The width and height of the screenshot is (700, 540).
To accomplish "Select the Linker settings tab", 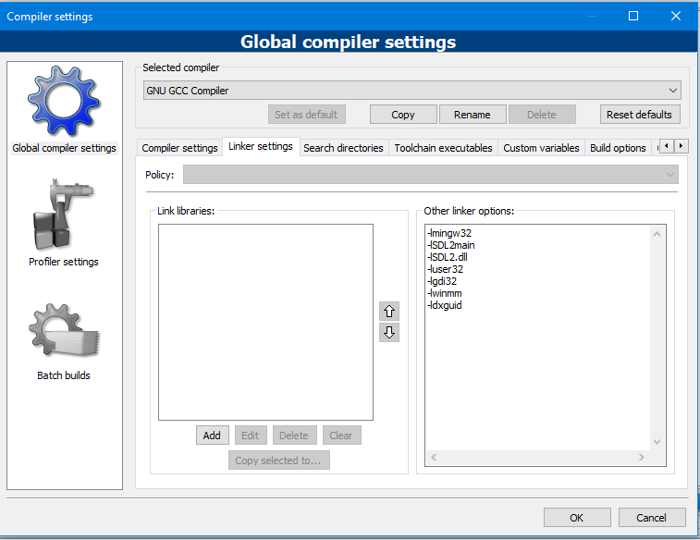I will [x=261, y=146].
